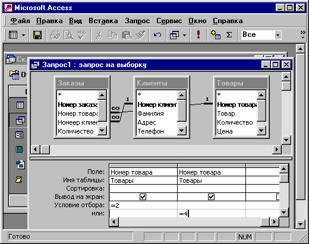
Task: Click the Copy icon in the toolbar
Action: click(x=112, y=35)
